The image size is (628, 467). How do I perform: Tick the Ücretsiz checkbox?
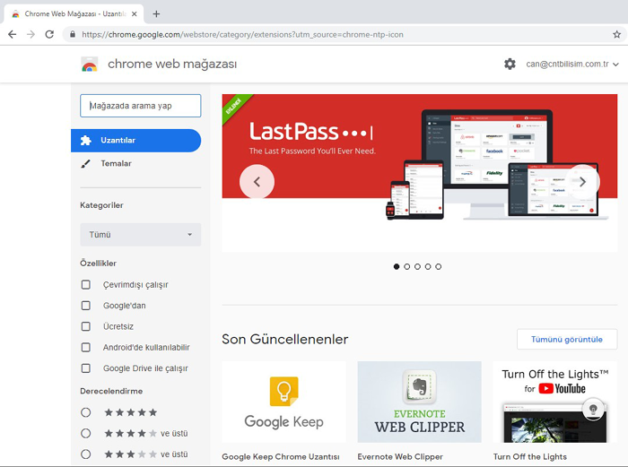coord(86,326)
